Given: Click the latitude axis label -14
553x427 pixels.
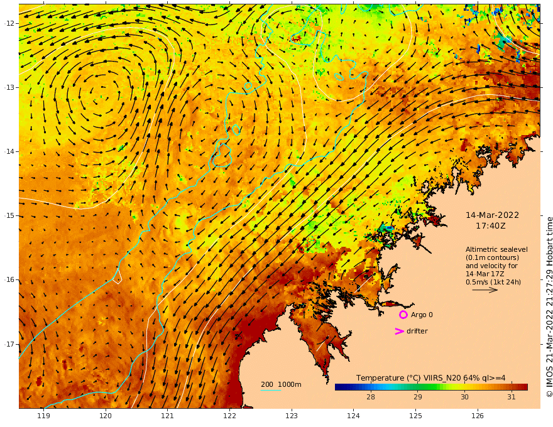Looking at the screenshot, I should click(x=9, y=151).
